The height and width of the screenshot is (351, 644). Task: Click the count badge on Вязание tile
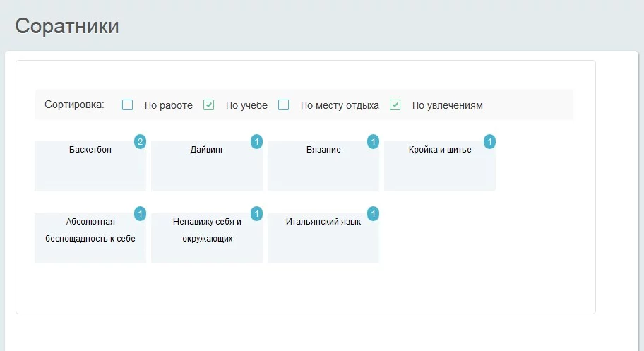[x=373, y=142]
